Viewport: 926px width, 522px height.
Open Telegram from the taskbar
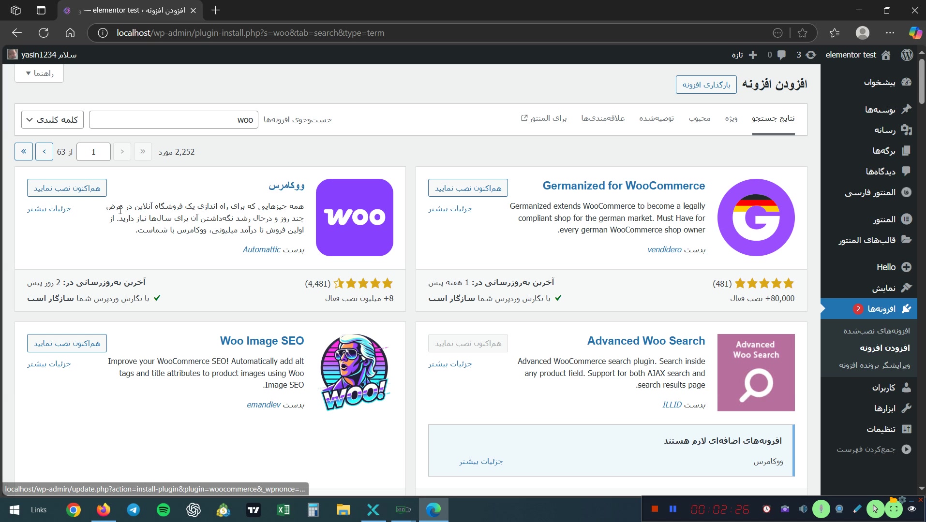pyautogui.click(x=134, y=509)
